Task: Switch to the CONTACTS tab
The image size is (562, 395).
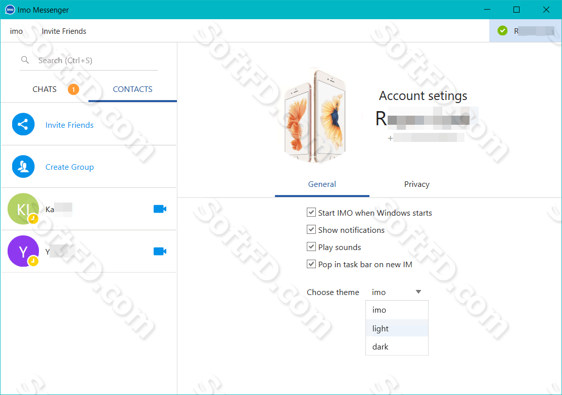Action: pos(132,89)
